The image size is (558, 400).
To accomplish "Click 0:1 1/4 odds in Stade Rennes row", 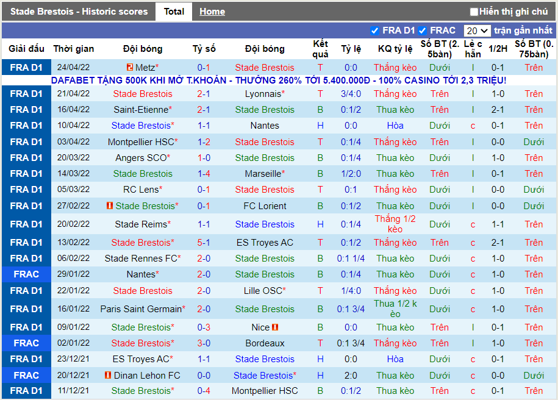I will 351,259.
